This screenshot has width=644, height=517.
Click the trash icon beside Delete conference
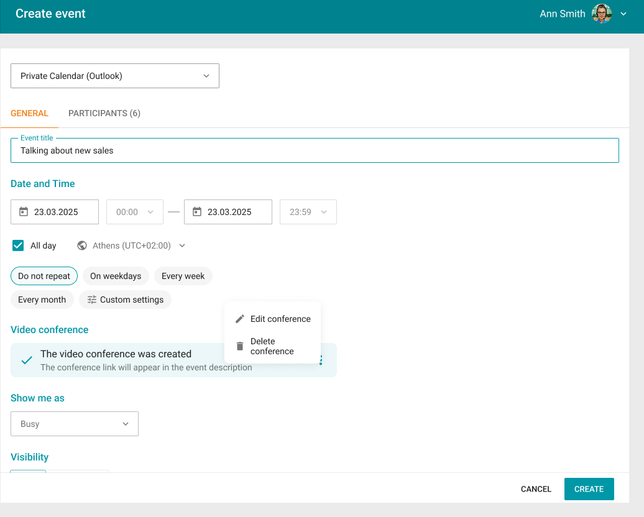coord(240,346)
